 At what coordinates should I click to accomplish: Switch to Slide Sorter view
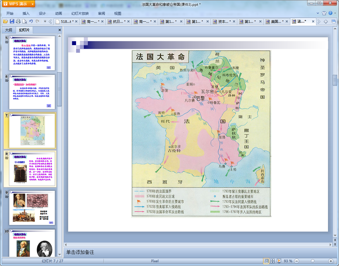(x=273, y=261)
